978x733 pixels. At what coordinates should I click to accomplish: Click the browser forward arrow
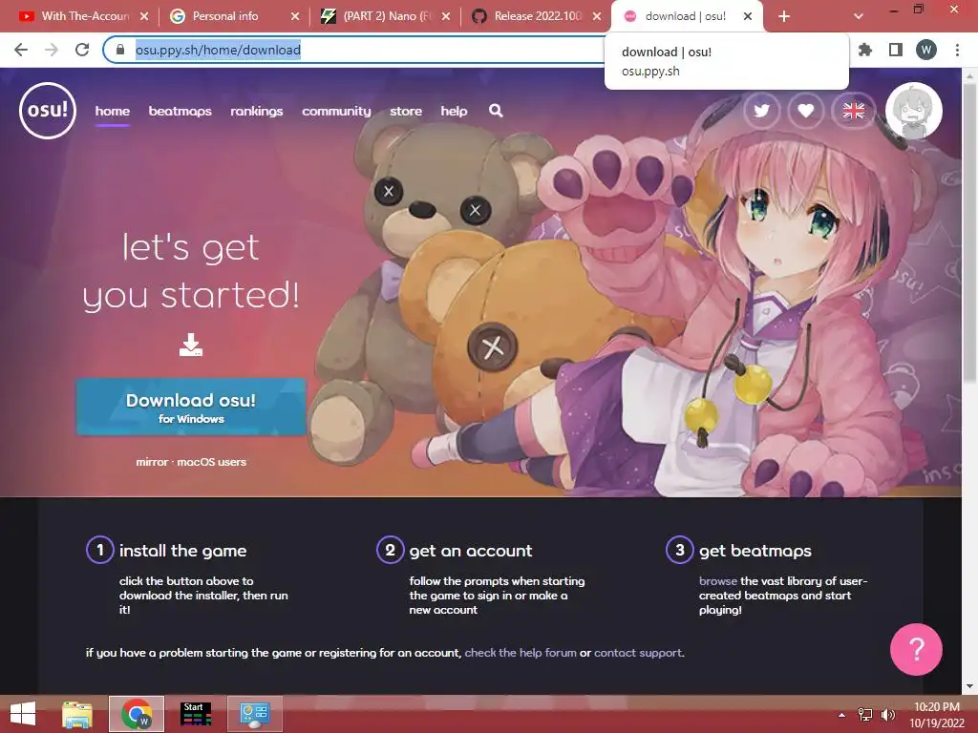click(x=52, y=50)
